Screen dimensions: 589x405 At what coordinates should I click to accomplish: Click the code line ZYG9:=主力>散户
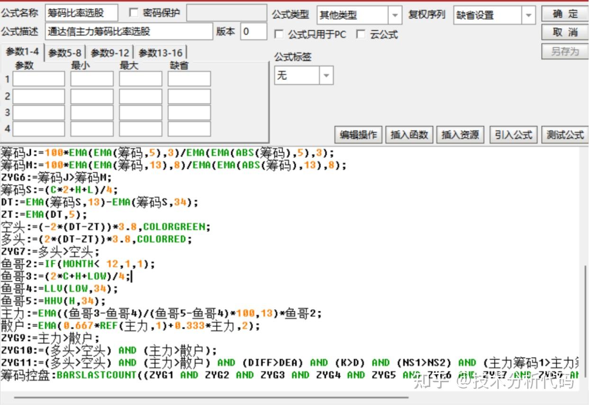(50, 338)
